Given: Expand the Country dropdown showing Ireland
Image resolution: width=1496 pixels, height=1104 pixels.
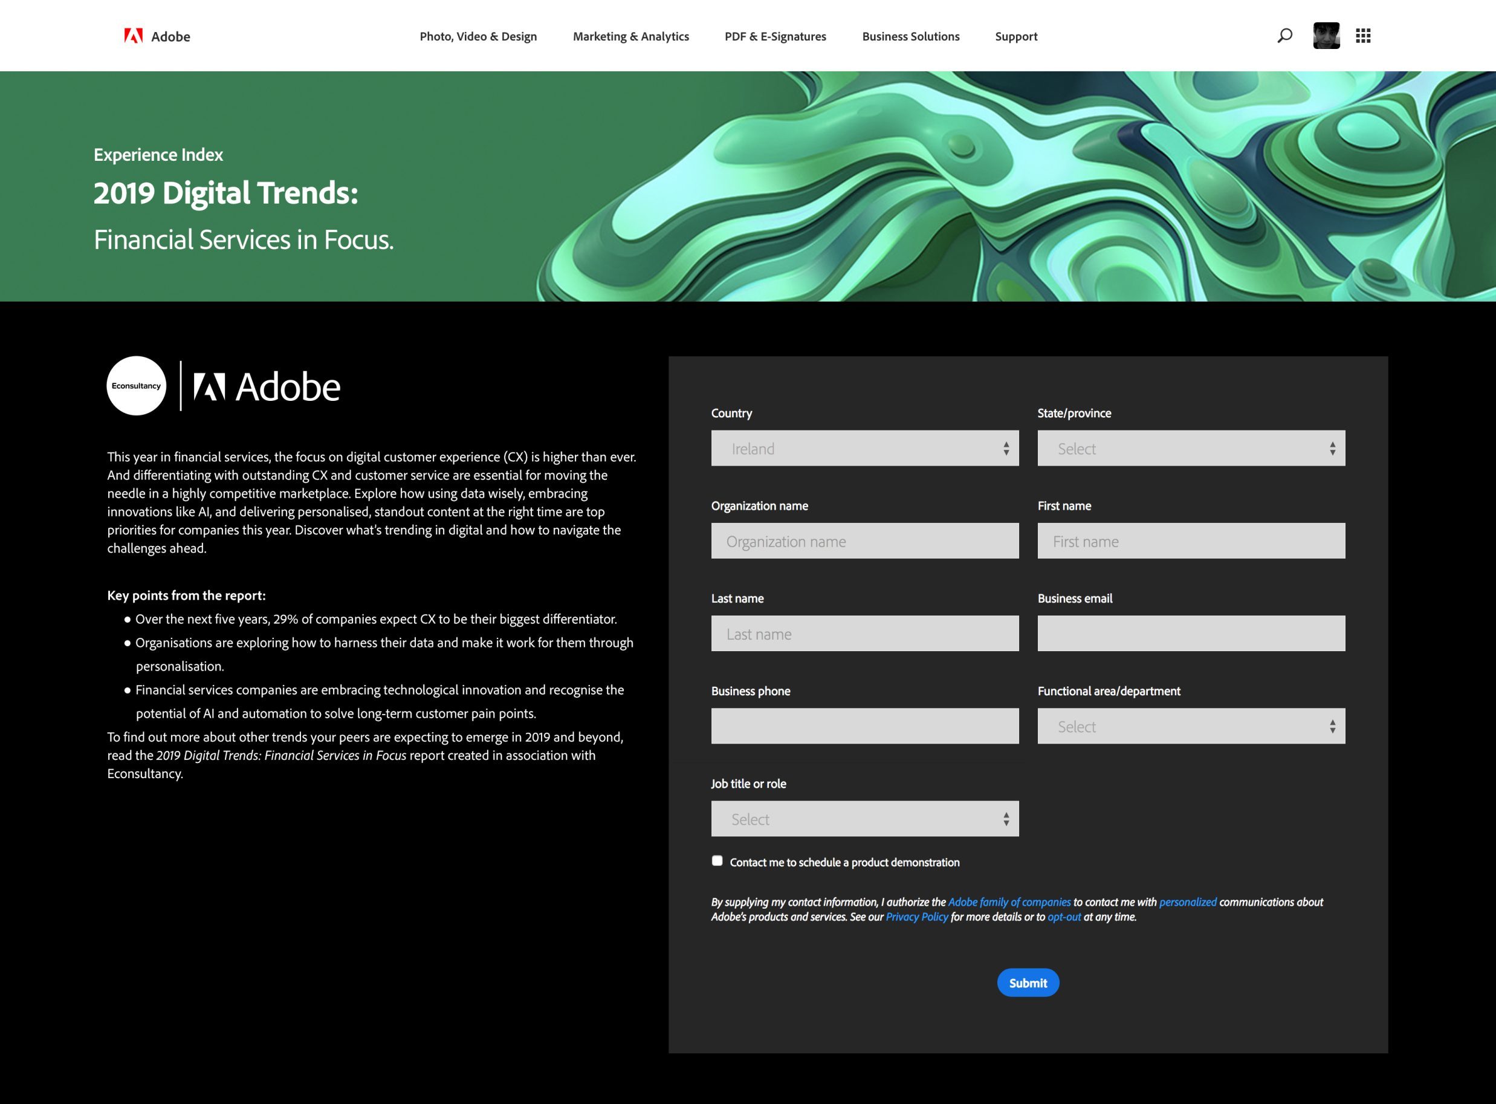Looking at the screenshot, I should (x=864, y=449).
